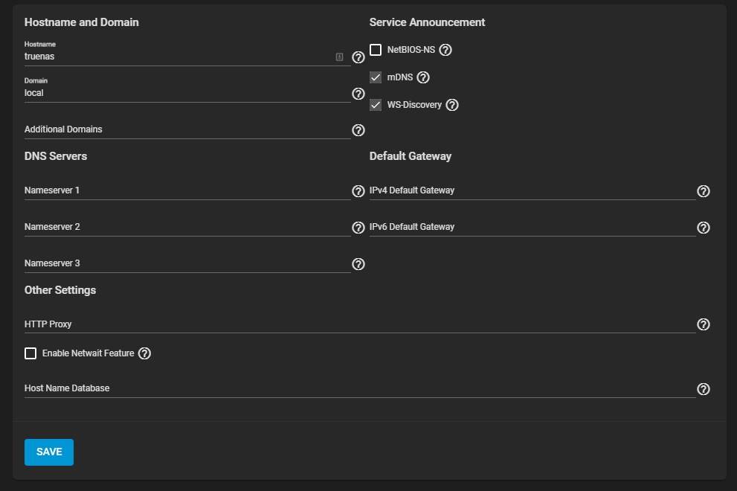Click the mDNS label text

click(400, 77)
